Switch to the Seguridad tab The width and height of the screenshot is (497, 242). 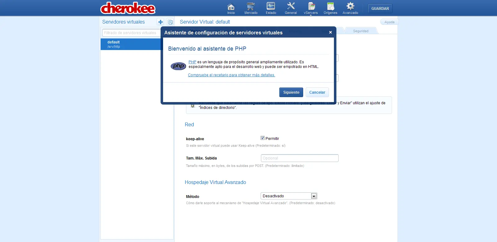[361, 31]
